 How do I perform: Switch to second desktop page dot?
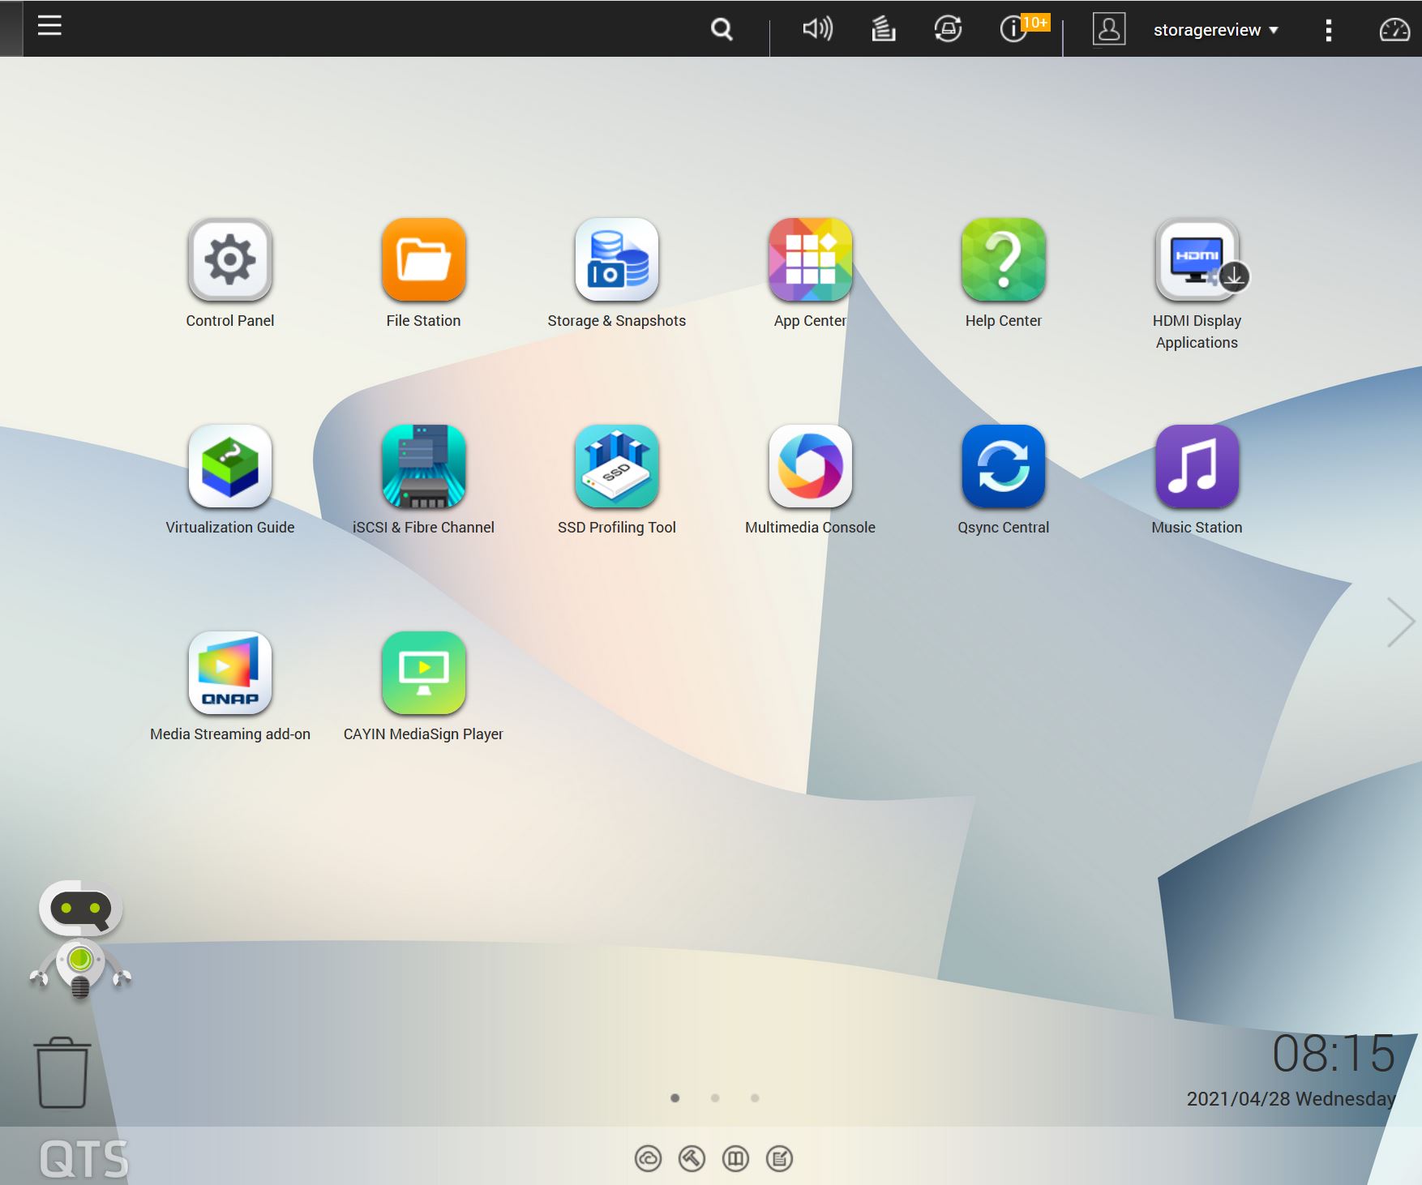[715, 1098]
